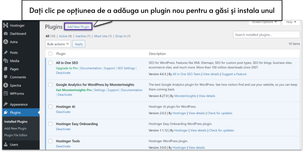Screen dimensions: 304x152
Task: Tick the All in One SEO checkbox
Action: (x=50, y=63)
